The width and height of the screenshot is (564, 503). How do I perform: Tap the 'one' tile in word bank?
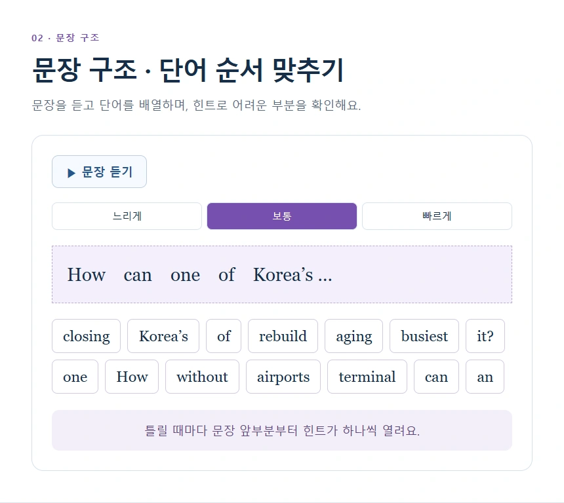tap(75, 377)
